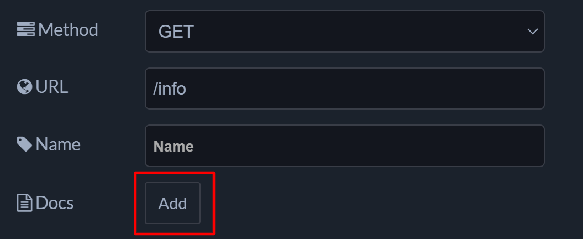This screenshot has height=239, width=583.
Task: Focus the URL input field
Action: tap(344, 89)
